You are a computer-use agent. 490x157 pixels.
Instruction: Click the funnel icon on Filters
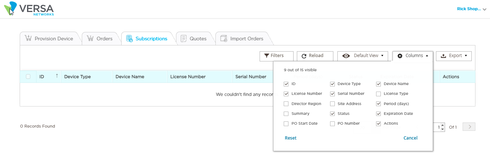267,56
